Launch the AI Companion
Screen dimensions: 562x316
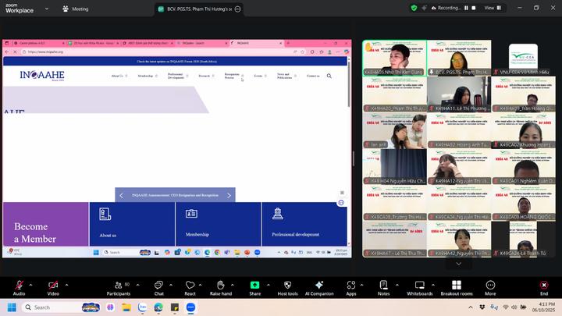[318, 286]
